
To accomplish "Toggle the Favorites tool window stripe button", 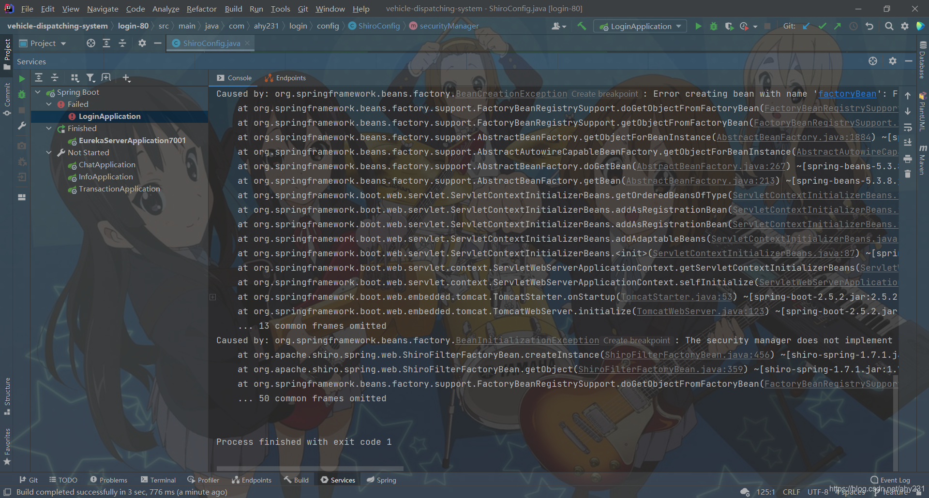I will 7,446.
